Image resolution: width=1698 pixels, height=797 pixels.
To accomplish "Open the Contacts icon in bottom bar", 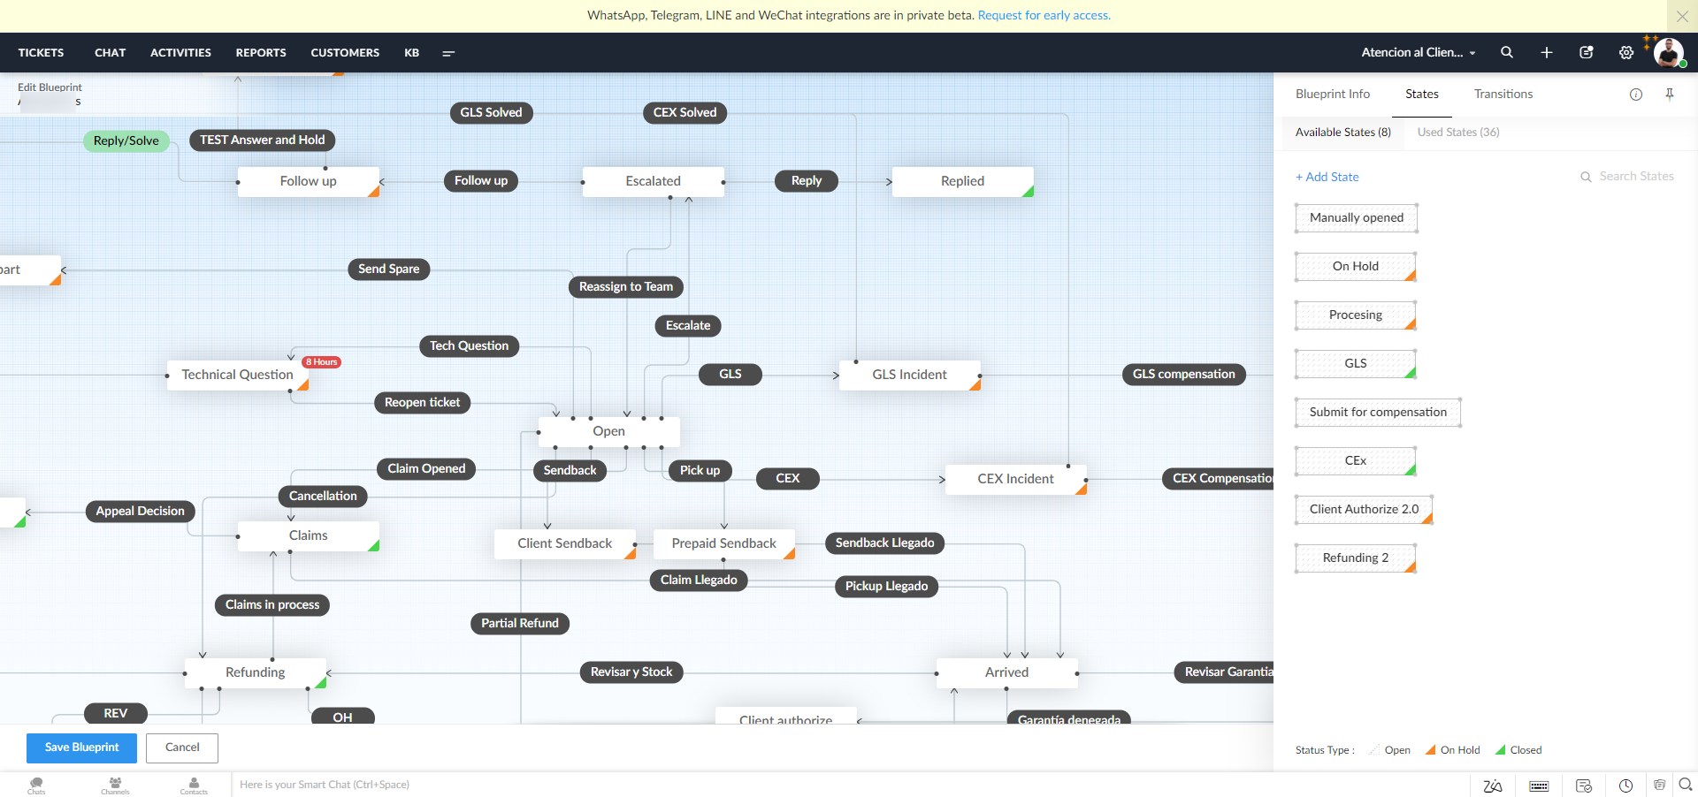I will 194,786.
